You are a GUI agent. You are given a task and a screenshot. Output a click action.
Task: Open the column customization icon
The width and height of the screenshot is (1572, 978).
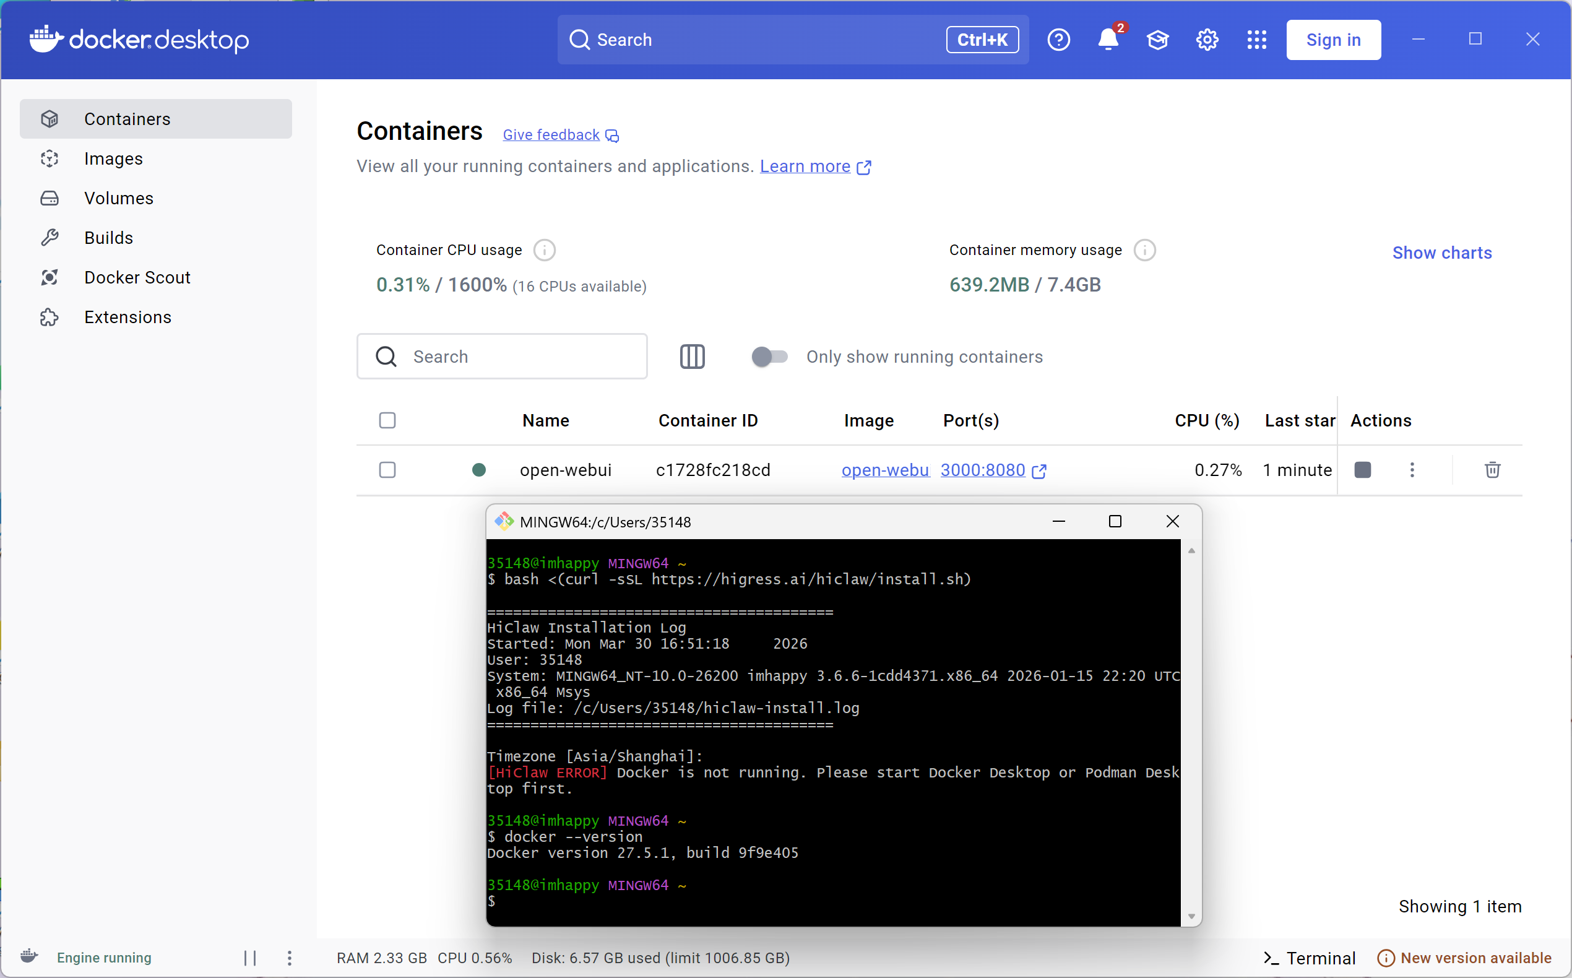(x=692, y=357)
